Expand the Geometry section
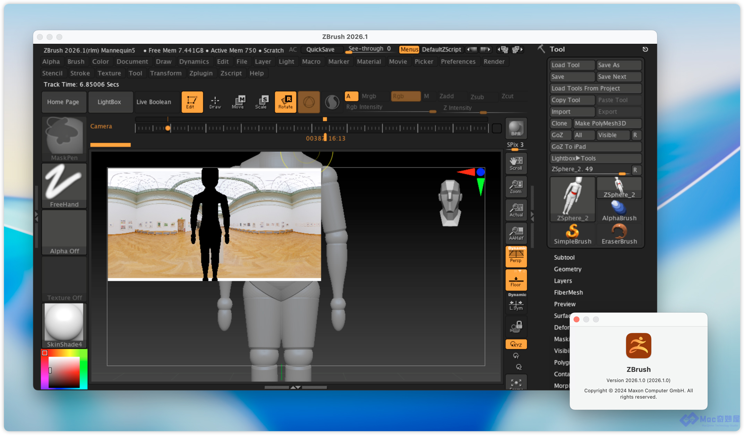 567,269
